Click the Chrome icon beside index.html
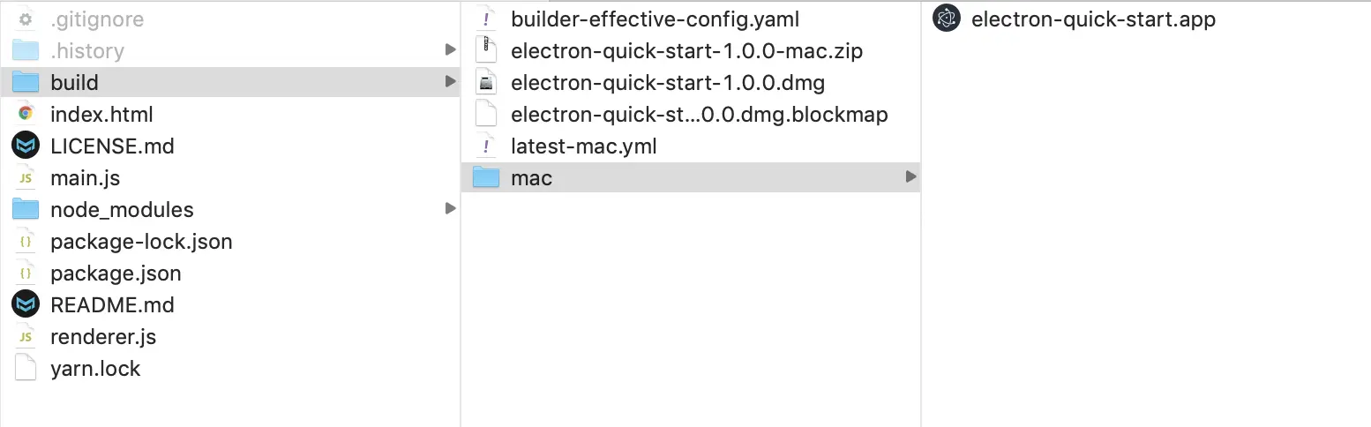This screenshot has height=427, width=1371. click(26, 114)
